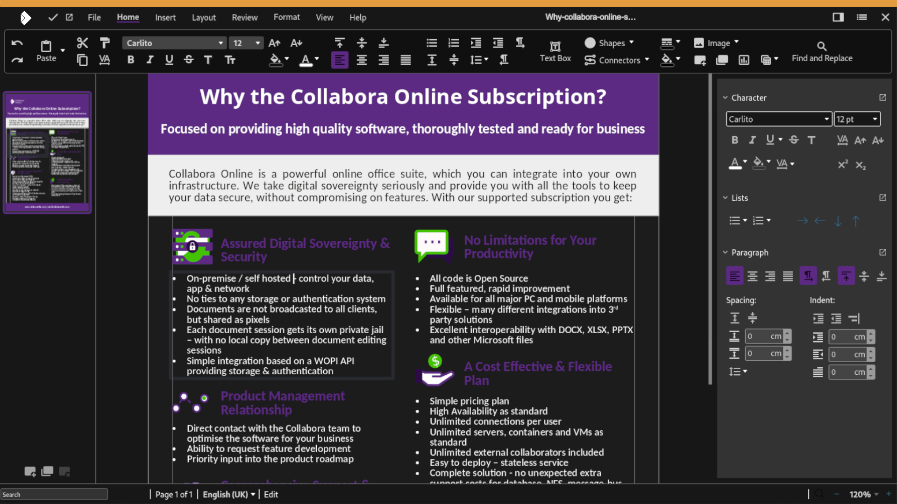This screenshot has height=504, width=897.
Task: Click the New Slide icon in toolbar
Action: (x=700, y=60)
